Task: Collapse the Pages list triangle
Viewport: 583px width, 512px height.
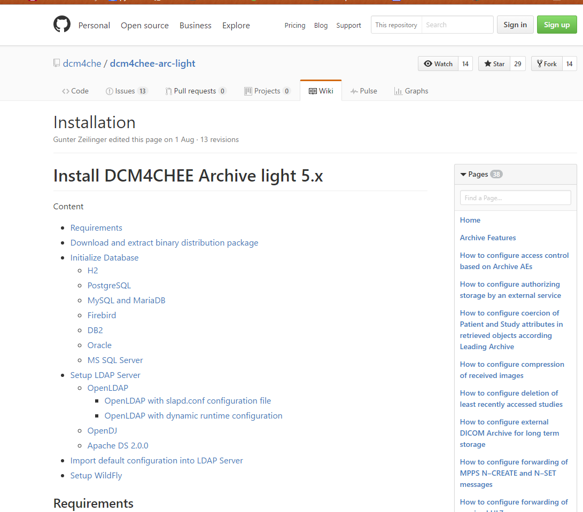Action: (463, 175)
